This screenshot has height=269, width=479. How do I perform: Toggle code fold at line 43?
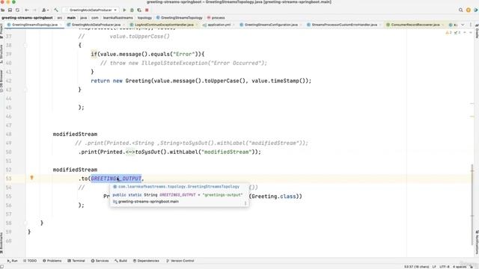pyautogui.click(x=25, y=90)
